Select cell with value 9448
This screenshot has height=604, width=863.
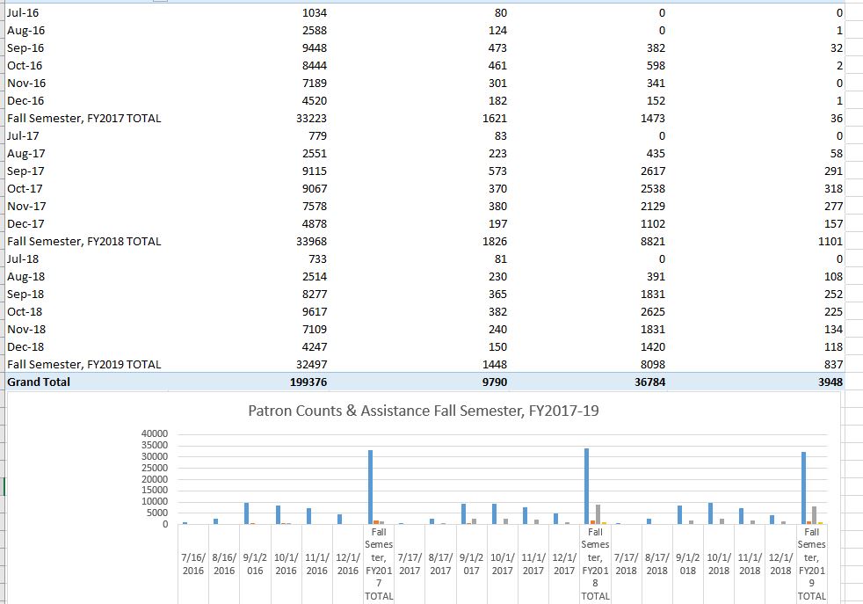[315, 47]
